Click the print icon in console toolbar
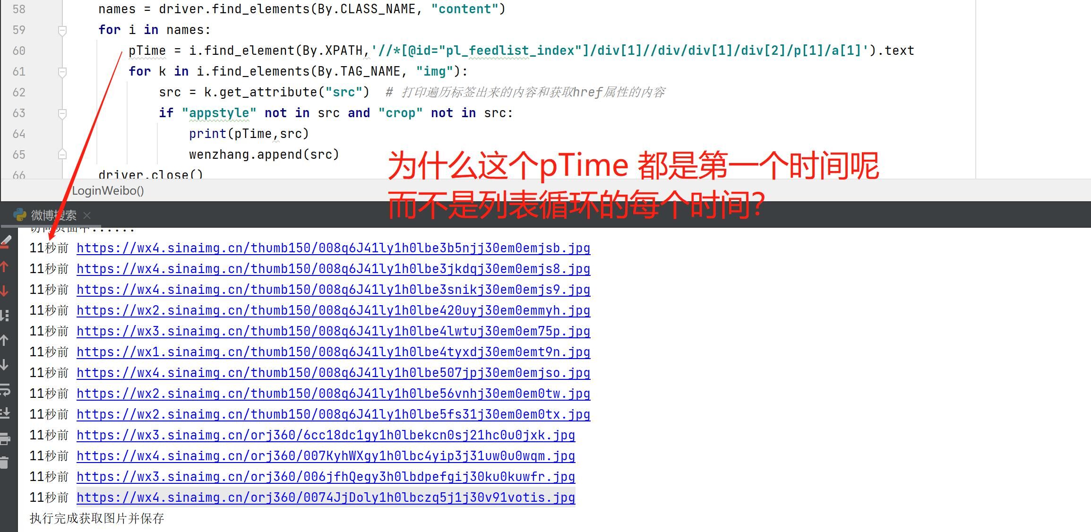The image size is (1091, 532). (x=5, y=438)
